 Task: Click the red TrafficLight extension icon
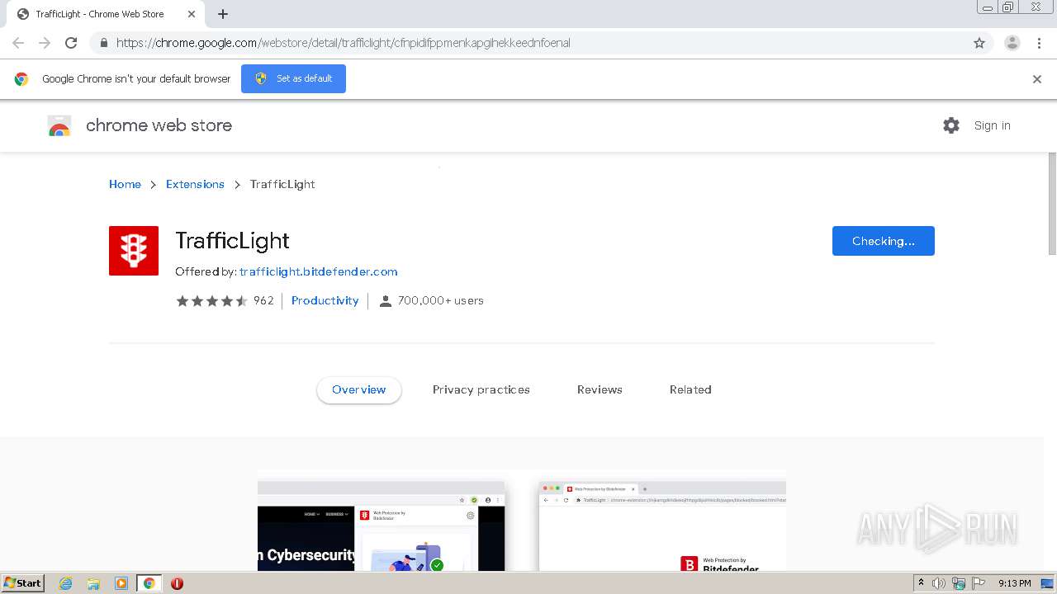coord(134,251)
